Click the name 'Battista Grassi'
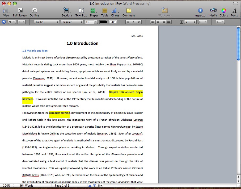The image size is (241, 189). tap(31, 175)
